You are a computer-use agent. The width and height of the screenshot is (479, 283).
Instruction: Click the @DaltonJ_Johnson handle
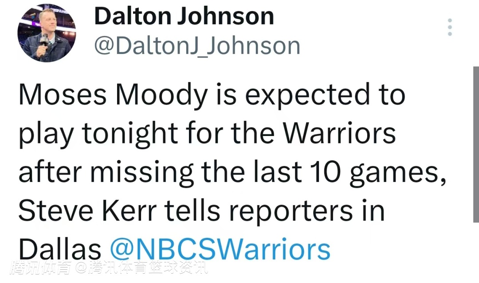coord(197,46)
